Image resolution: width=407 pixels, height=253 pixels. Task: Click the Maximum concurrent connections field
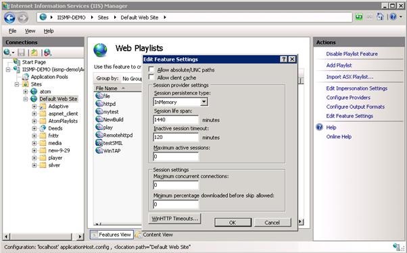176,185
